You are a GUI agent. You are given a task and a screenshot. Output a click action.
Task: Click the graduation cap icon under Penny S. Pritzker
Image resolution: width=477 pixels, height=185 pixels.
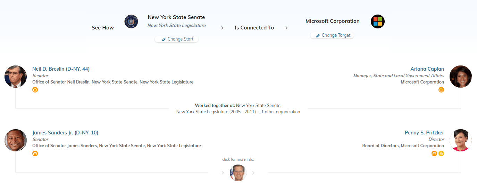coord(441,153)
